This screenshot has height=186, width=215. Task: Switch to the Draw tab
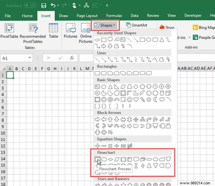(x=63, y=16)
